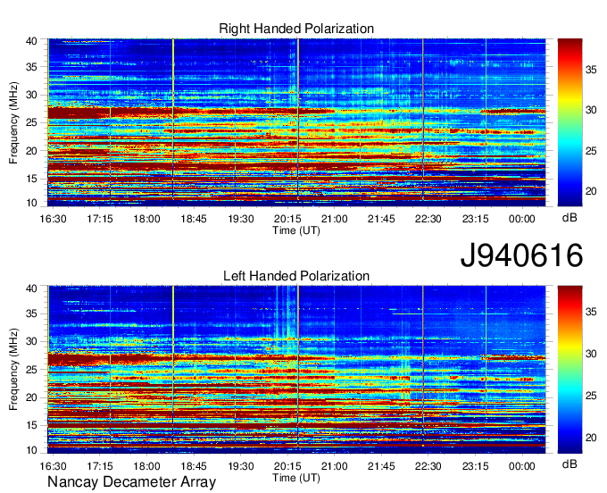Image resolution: width=607 pixels, height=493 pixels.
Task: Click the '10' frequency tick of the Left Handed plot
Action: pyautogui.click(x=31, y=450)
